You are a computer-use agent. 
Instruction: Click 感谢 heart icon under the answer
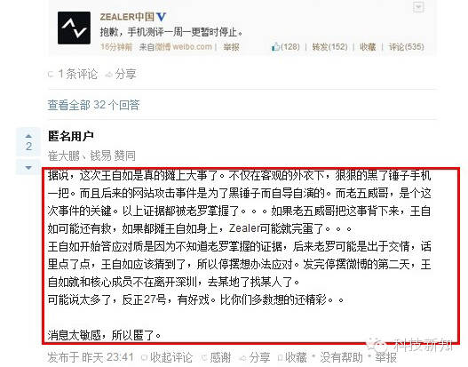217,357
